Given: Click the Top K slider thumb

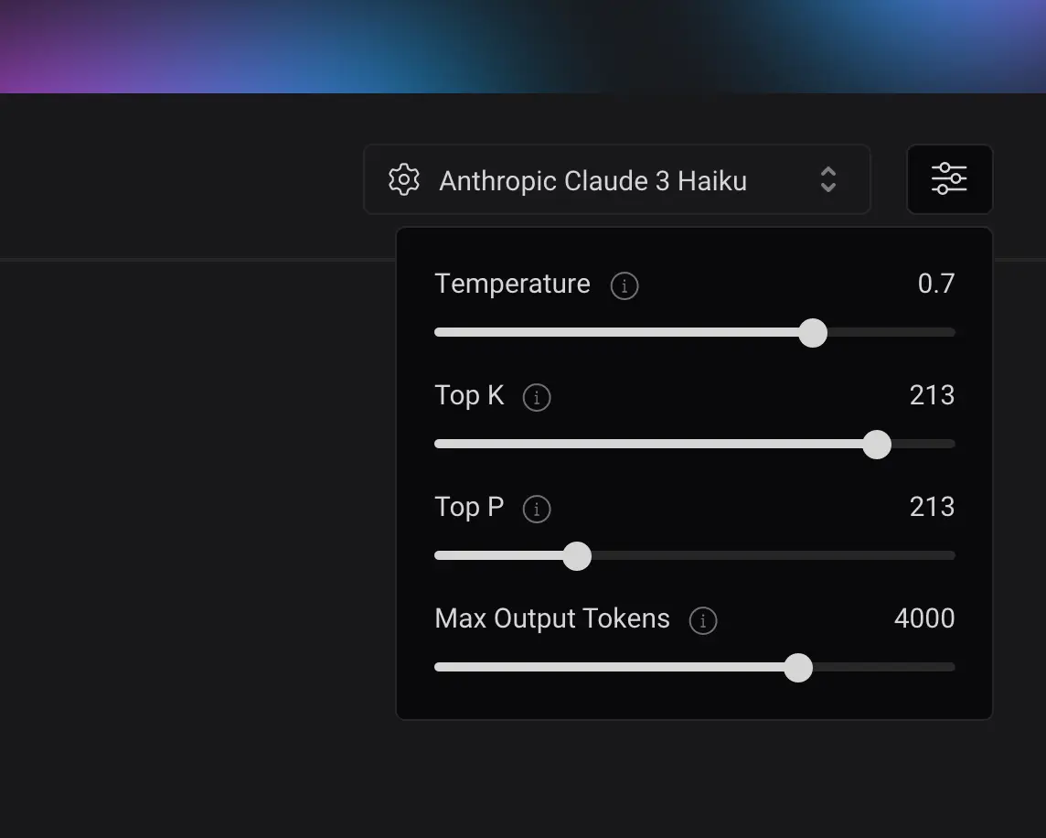Looking at the screenshot, I should 877,444.
